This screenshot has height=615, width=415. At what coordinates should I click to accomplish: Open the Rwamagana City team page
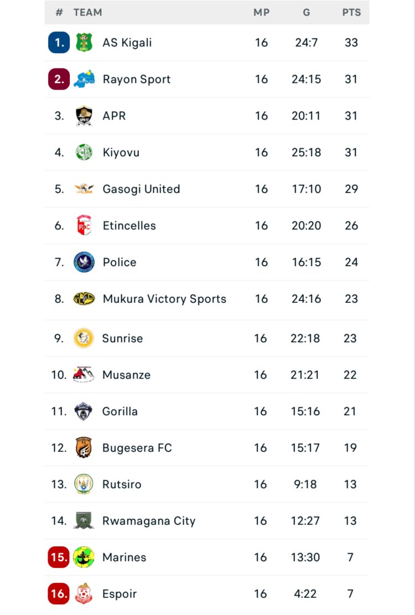click(148, 521)
